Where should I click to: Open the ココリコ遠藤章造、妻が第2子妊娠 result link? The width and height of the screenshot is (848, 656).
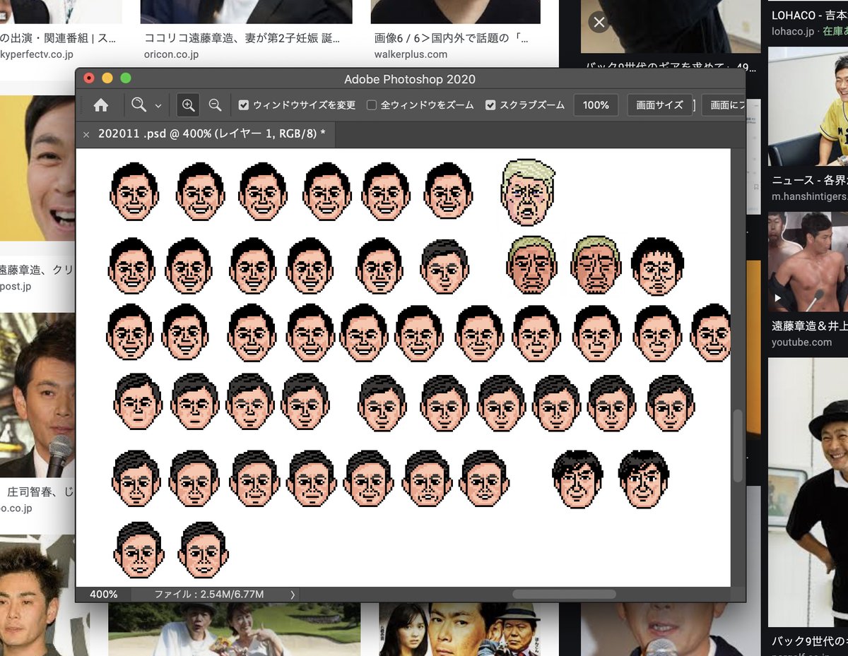click(242, 37)
